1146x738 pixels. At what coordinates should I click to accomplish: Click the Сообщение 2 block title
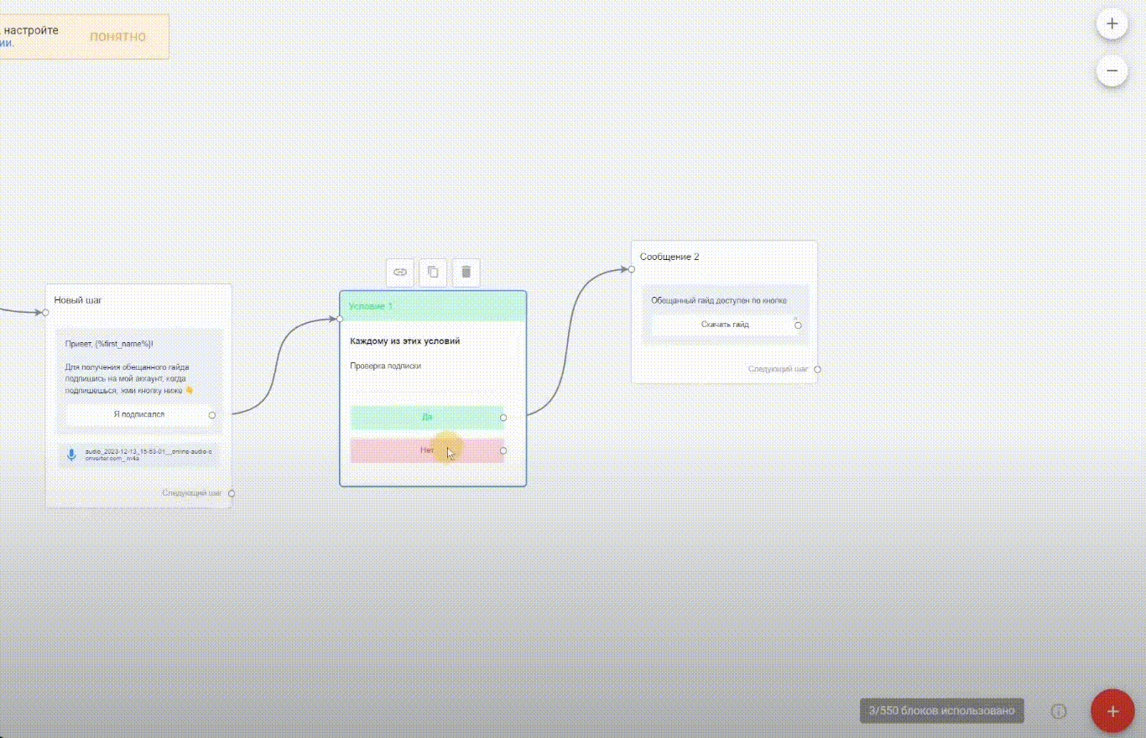click(x=669, y=257)
